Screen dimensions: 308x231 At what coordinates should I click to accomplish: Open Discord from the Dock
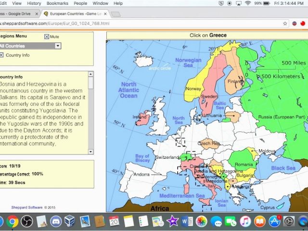tap(56, 221)
